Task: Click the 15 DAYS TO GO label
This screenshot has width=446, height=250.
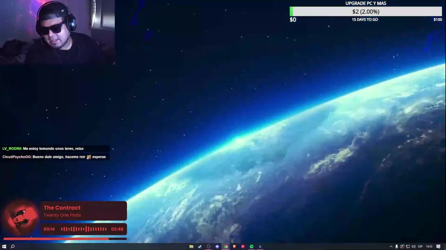Action: click(x=365, y=19)
